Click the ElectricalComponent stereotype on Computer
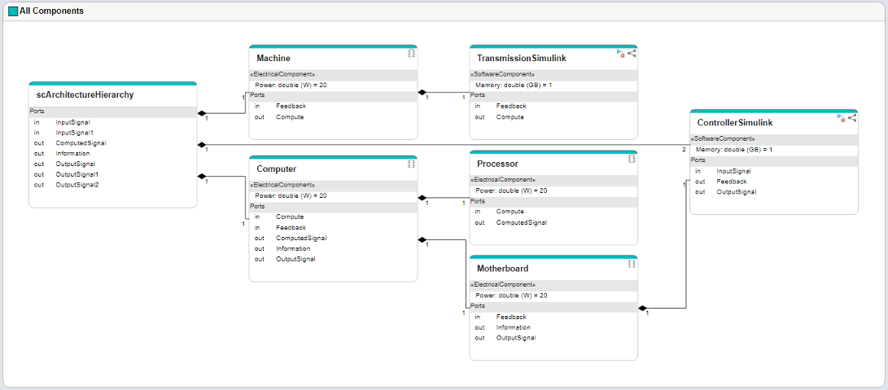 tap(282, 185)
